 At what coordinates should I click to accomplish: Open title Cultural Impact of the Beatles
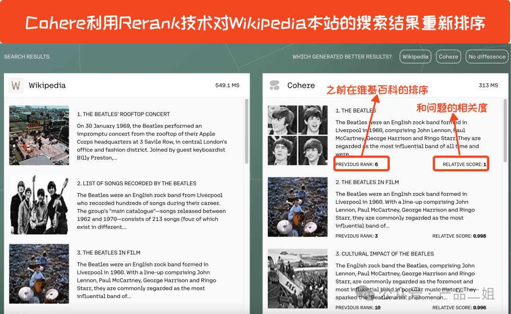click(x=385, y=254)
